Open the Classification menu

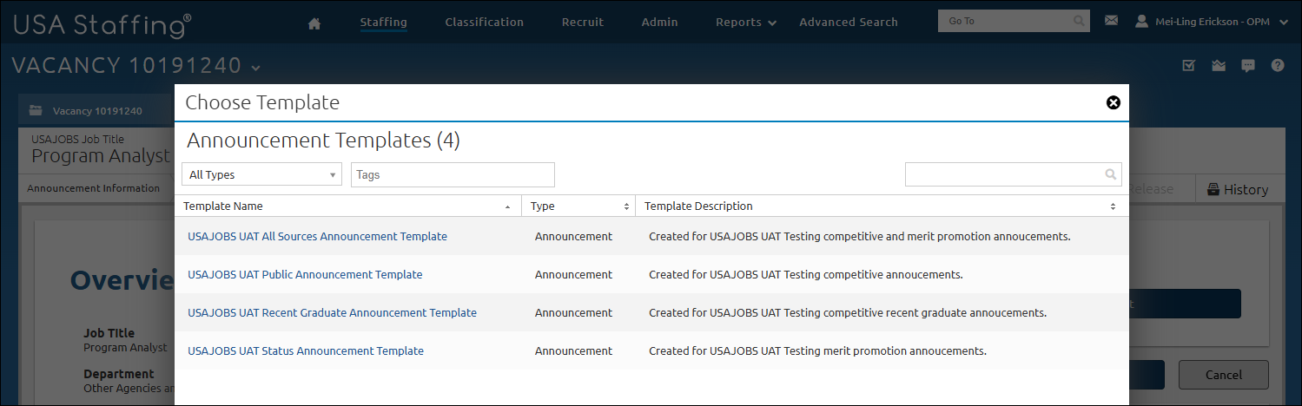click(484, 23)
